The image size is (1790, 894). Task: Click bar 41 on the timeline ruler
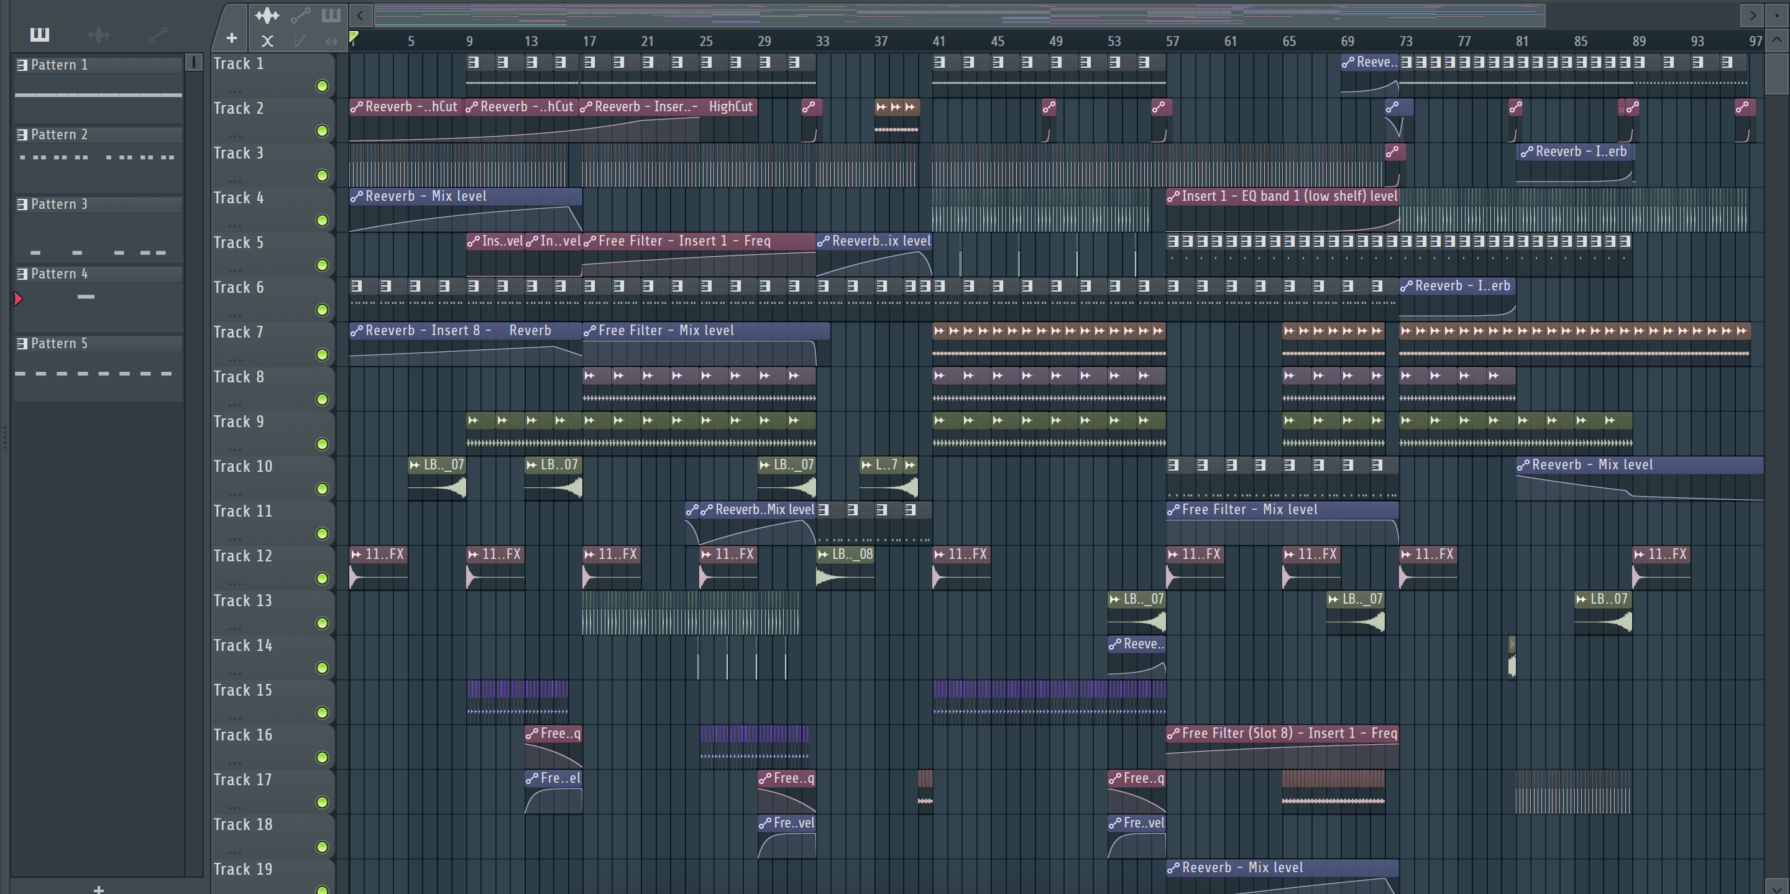[x=939, y=41]
